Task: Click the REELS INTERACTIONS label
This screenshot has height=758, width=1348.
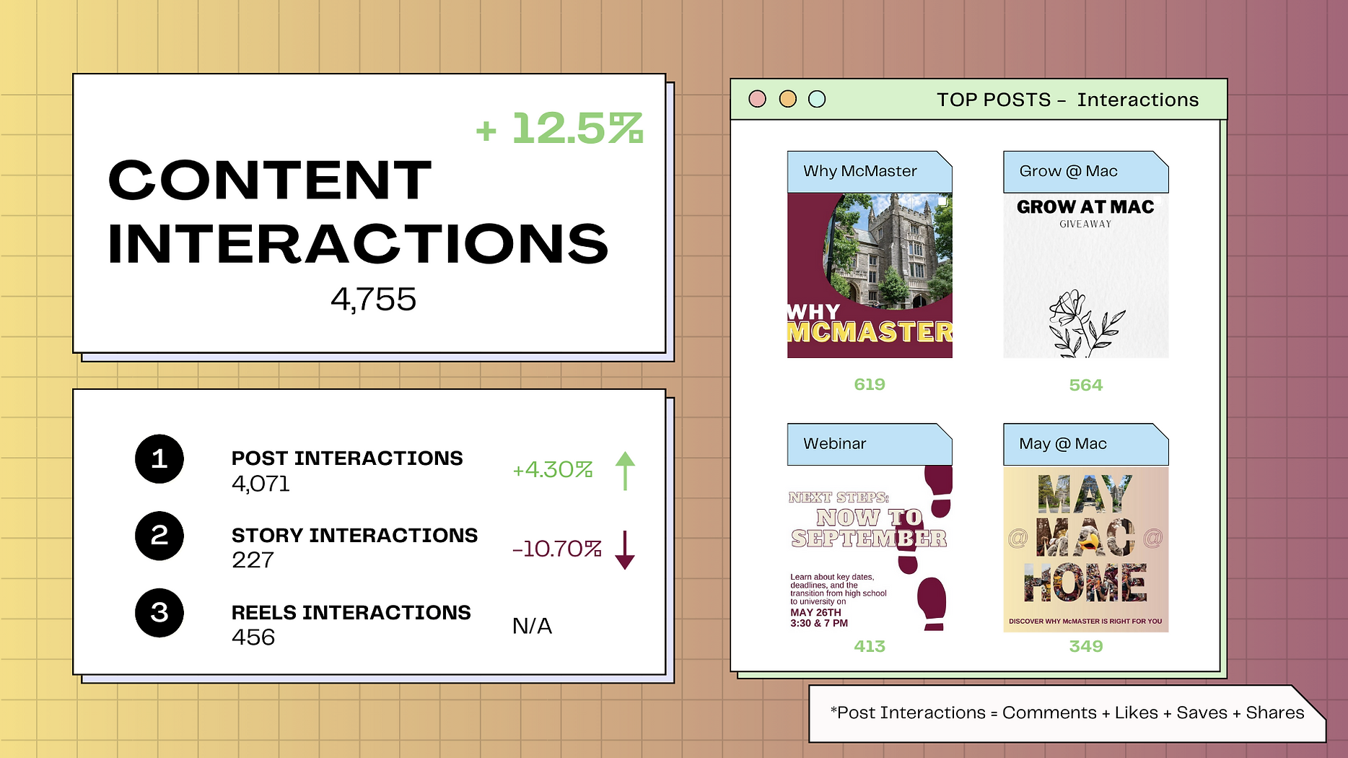Action: pos(351,612)
